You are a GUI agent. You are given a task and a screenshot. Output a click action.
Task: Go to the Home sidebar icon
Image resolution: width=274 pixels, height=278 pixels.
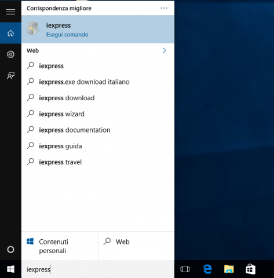[10, 33]
